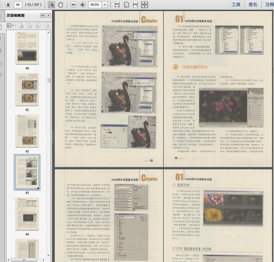This screenshot has height=262, width=274.
Task: Click the zoom out minus button
Action: (x=74, y=4)
